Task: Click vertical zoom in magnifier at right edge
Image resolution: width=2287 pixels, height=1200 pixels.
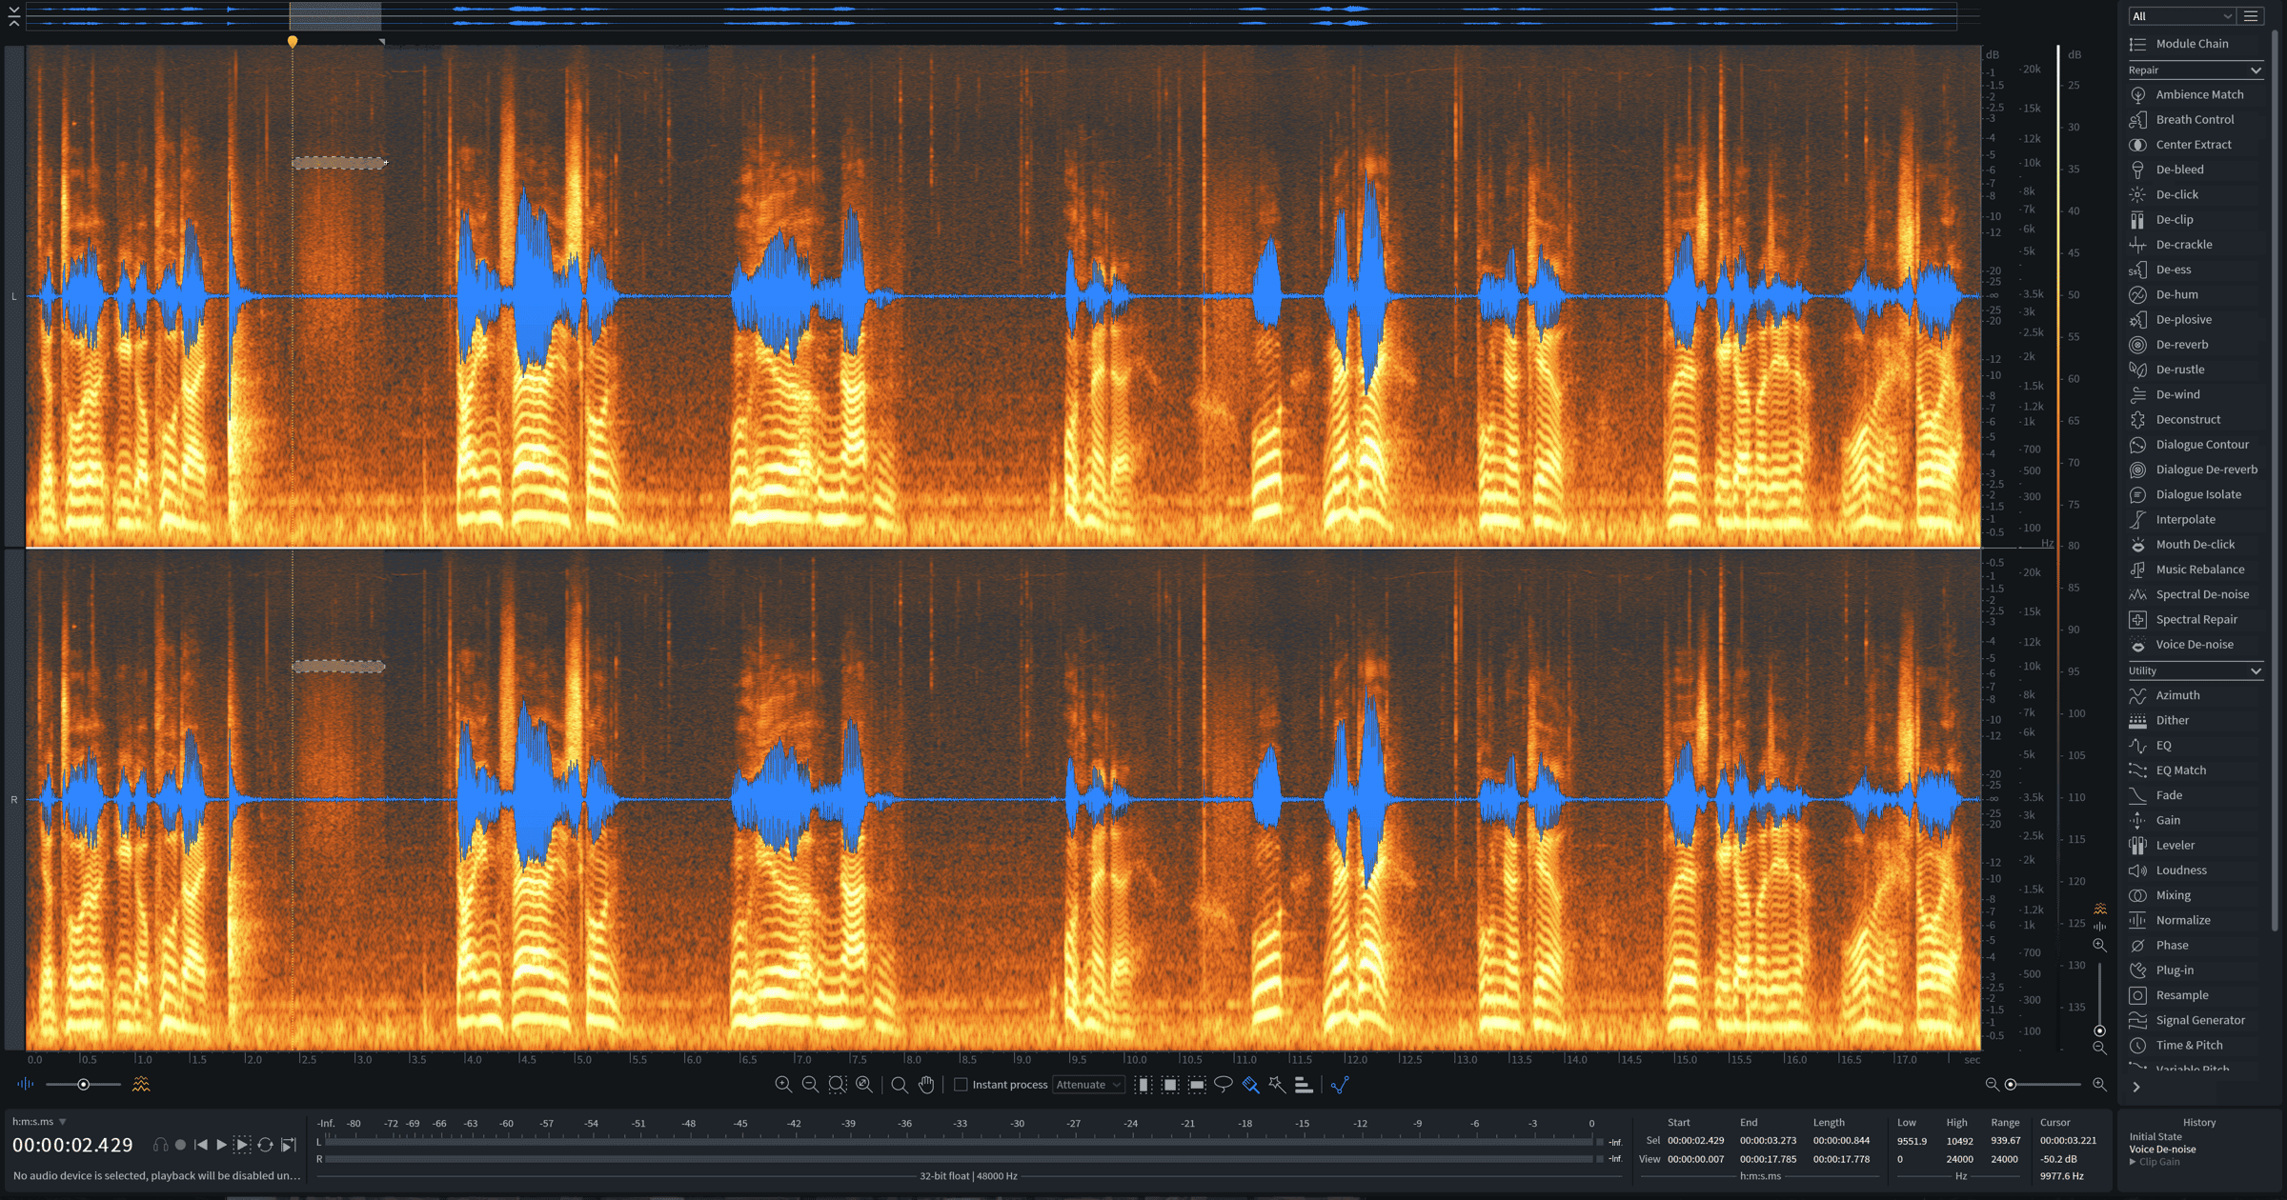Action: coord(2099,946)
